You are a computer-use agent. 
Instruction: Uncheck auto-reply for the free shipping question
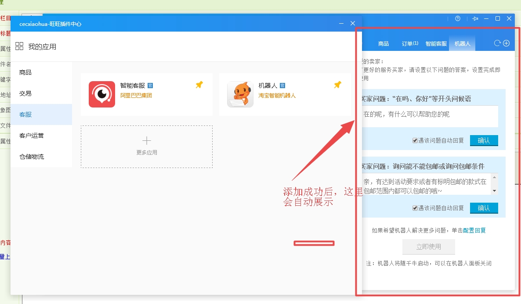(415, 208)
